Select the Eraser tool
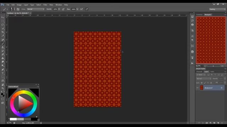 [3, 55]
